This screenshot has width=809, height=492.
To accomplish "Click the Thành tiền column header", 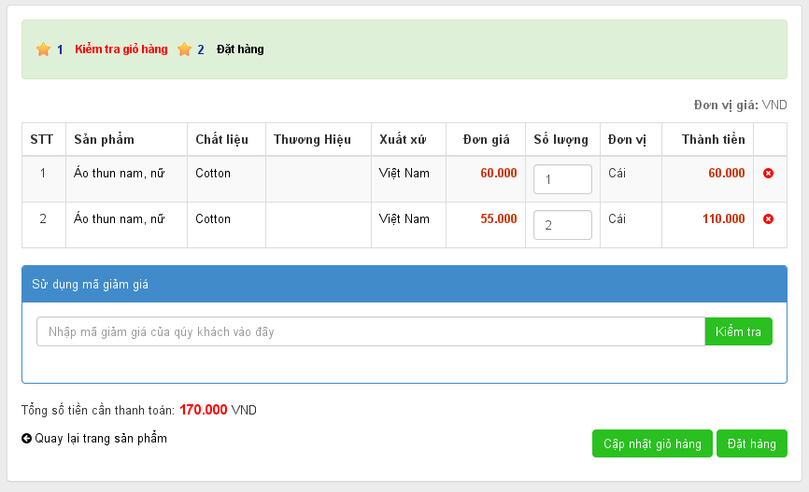I will [713, 139].
